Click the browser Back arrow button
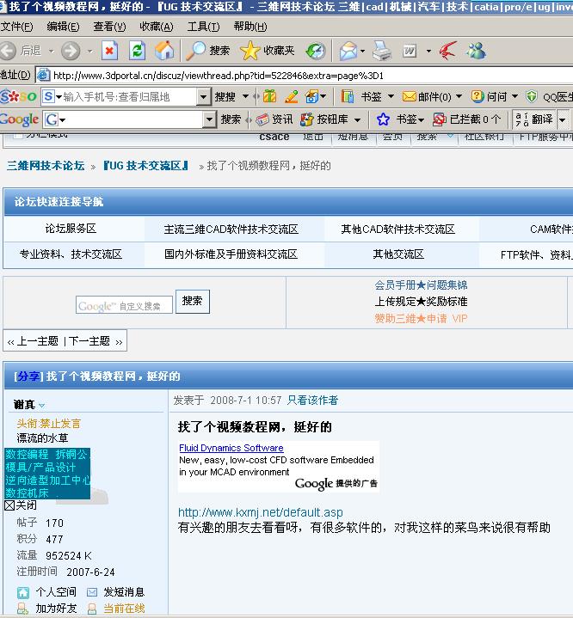 pyautogui.click(x=8, y=51)
